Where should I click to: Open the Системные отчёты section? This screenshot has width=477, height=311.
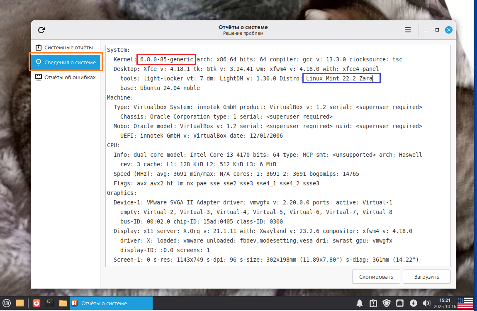pyautogui.click(x=66, y=47)
